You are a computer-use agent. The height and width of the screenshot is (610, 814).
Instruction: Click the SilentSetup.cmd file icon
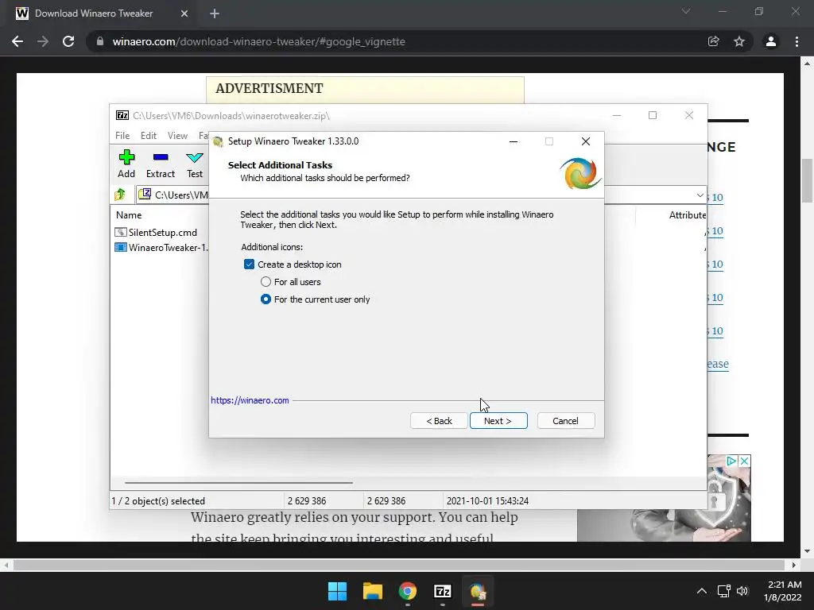121,233
